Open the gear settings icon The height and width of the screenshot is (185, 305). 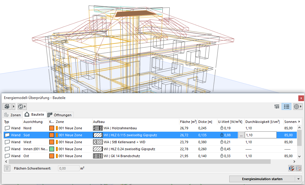(296, 107)
